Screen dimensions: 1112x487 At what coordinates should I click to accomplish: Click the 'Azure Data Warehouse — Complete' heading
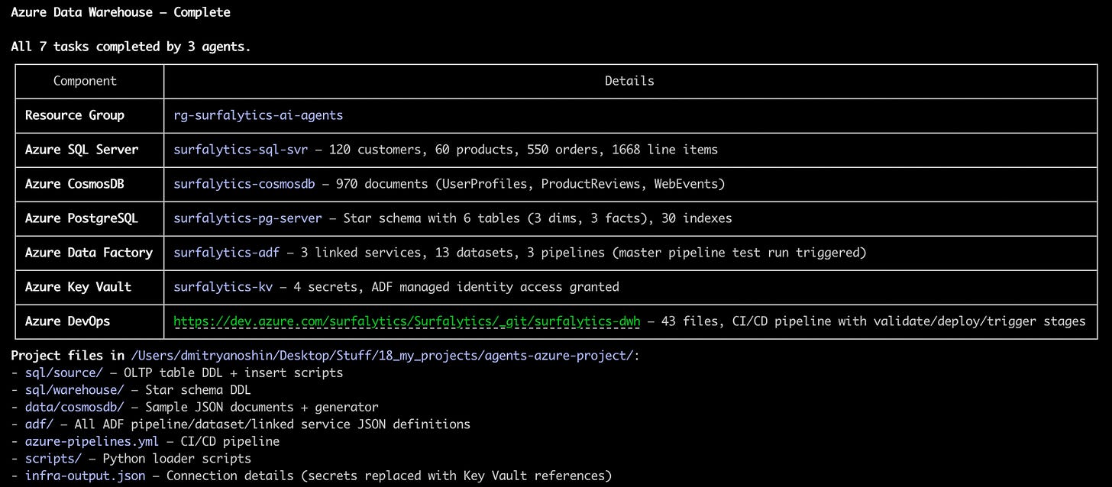121,12
